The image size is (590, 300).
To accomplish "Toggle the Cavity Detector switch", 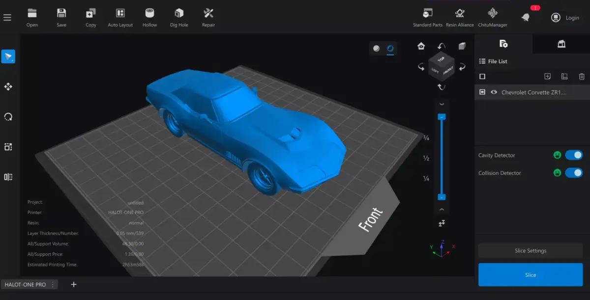I will tap(574, 155).
